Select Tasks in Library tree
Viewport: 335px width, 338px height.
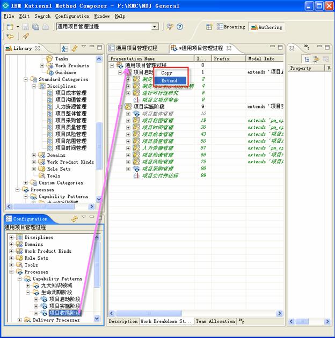[62, 58]
